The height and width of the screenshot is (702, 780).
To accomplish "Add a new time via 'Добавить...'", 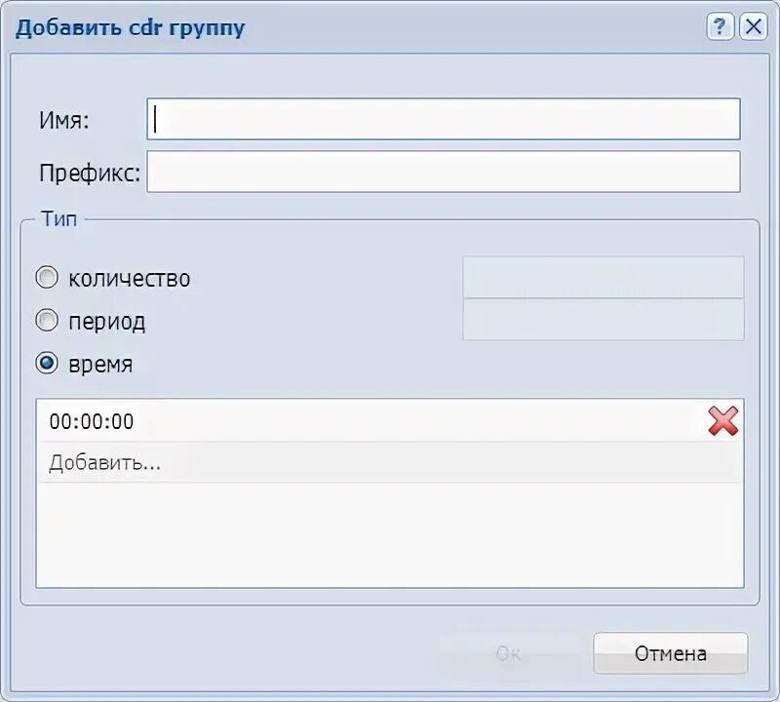I will click(105, 463).
